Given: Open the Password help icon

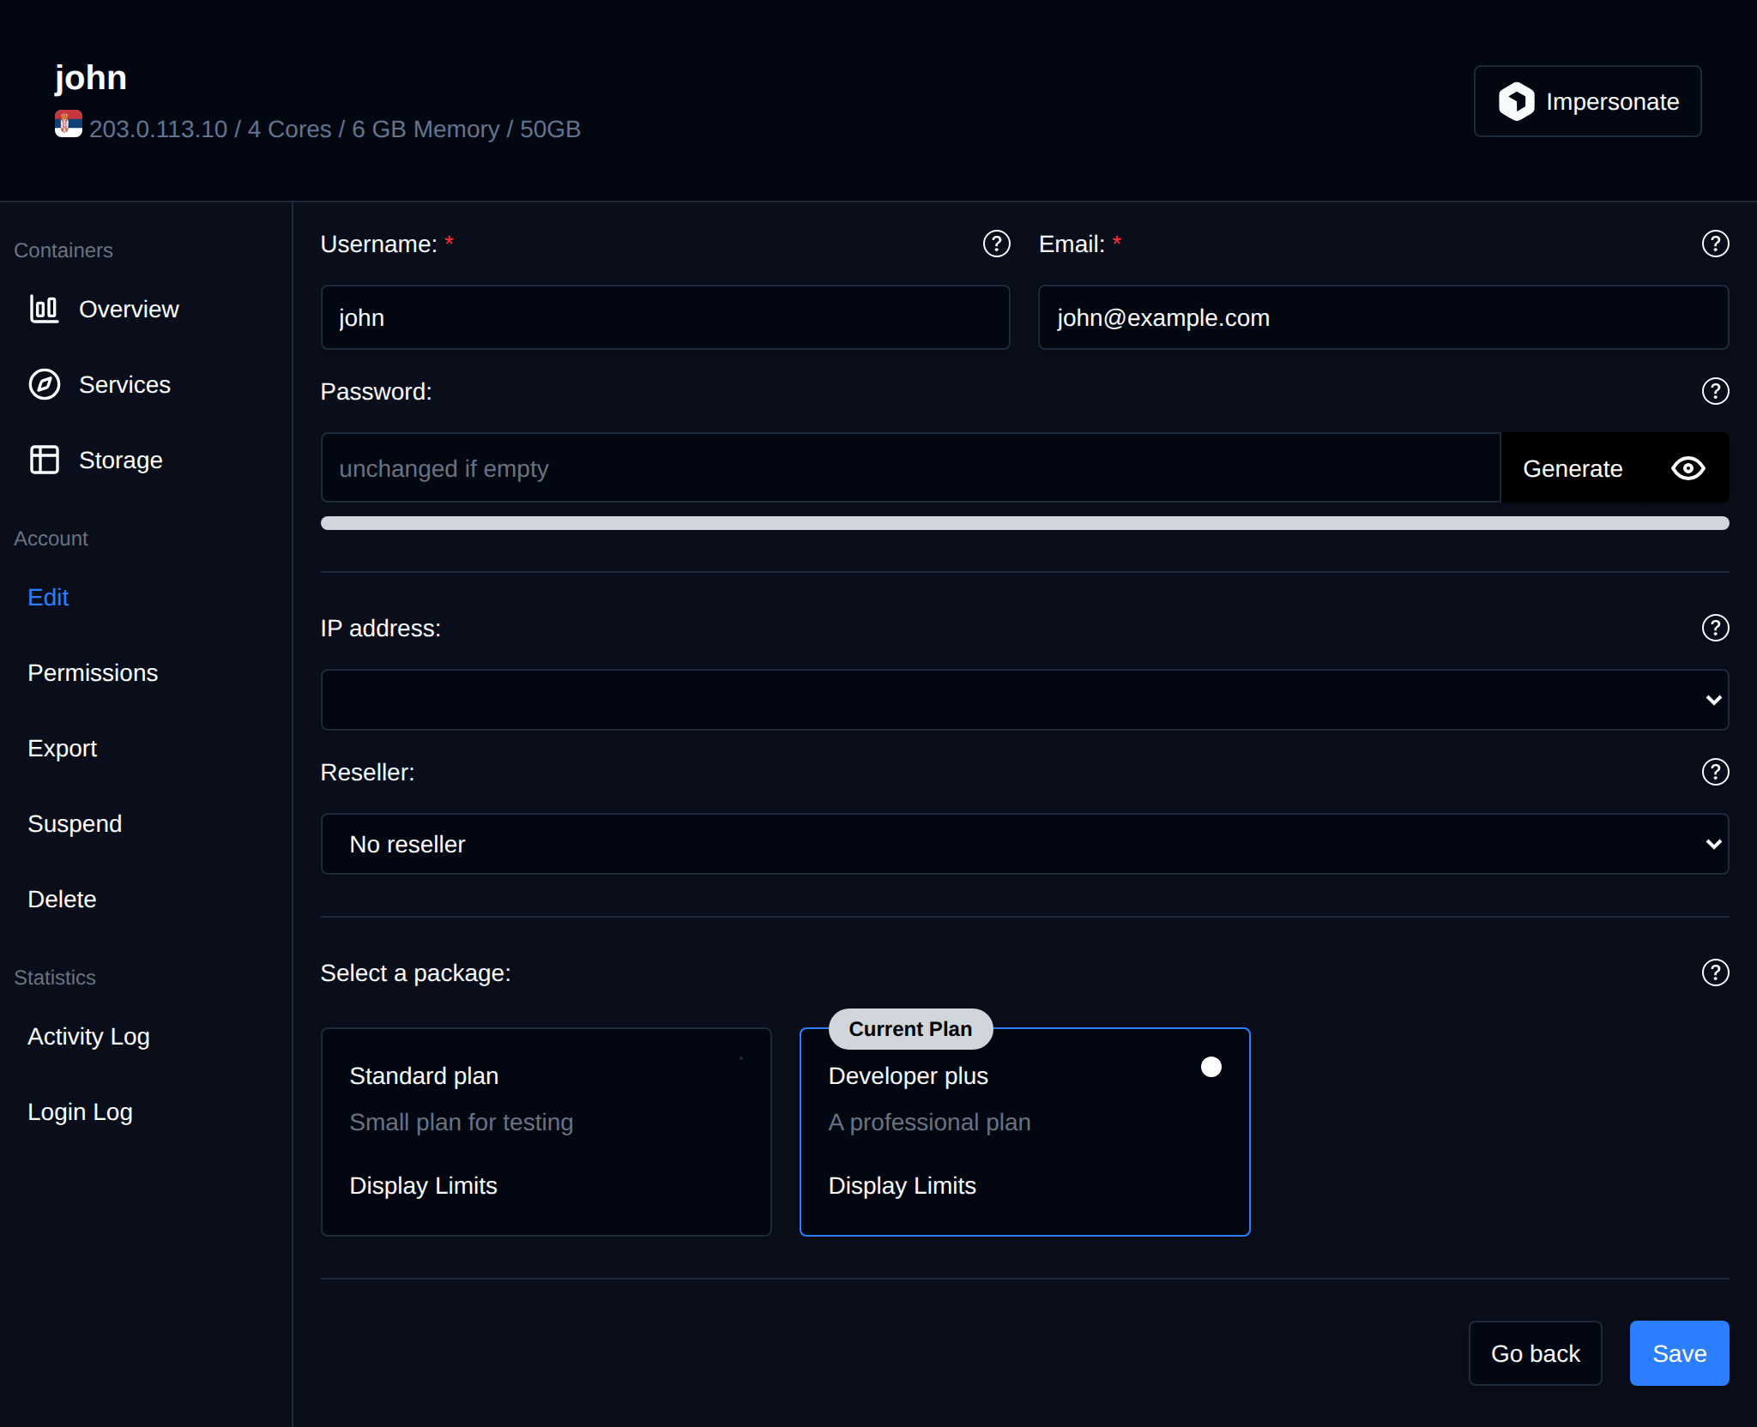Looking at the screenshot, I should tap(1715, 391).
